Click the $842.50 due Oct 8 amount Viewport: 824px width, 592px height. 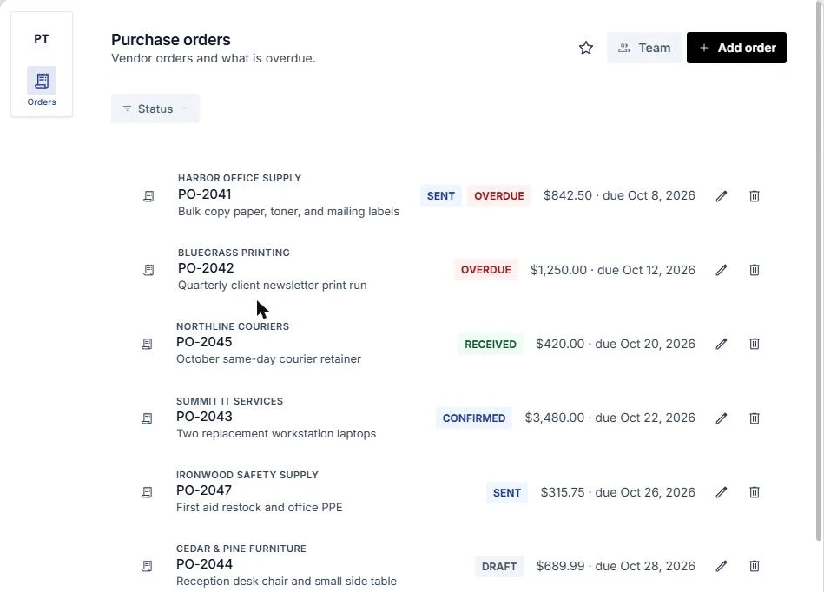619,195
